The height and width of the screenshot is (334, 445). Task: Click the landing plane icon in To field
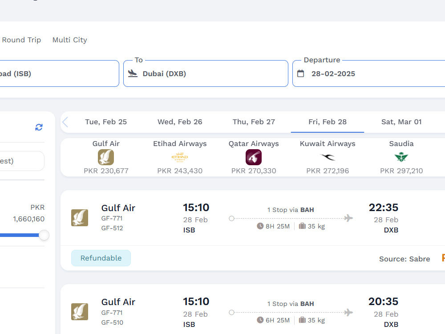coord(133,73)
